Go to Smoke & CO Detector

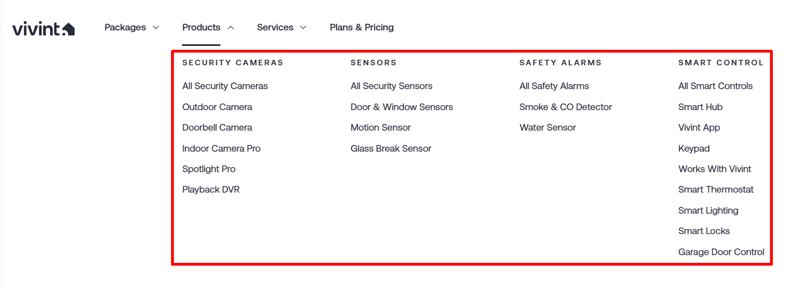click(x=565, y=107)
